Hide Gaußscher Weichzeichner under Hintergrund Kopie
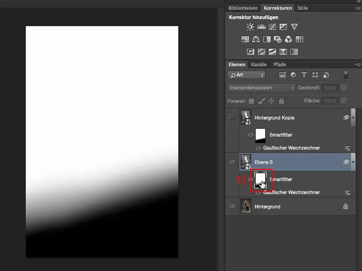This screenshot has height=271, width=362. coord(258,148)
